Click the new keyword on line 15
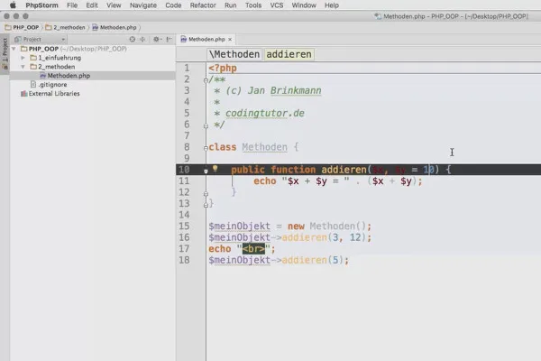 [296, 226]
